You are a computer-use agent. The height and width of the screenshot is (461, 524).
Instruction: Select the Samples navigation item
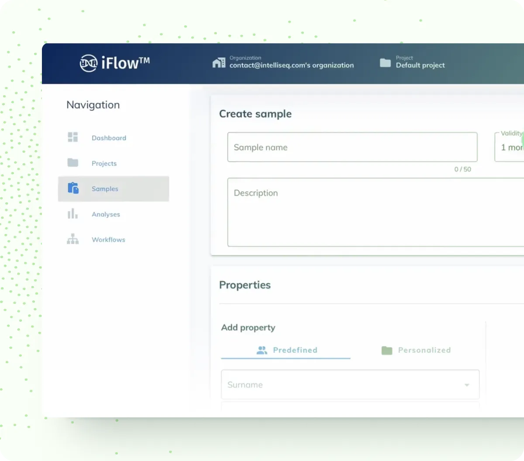(114, 189)
